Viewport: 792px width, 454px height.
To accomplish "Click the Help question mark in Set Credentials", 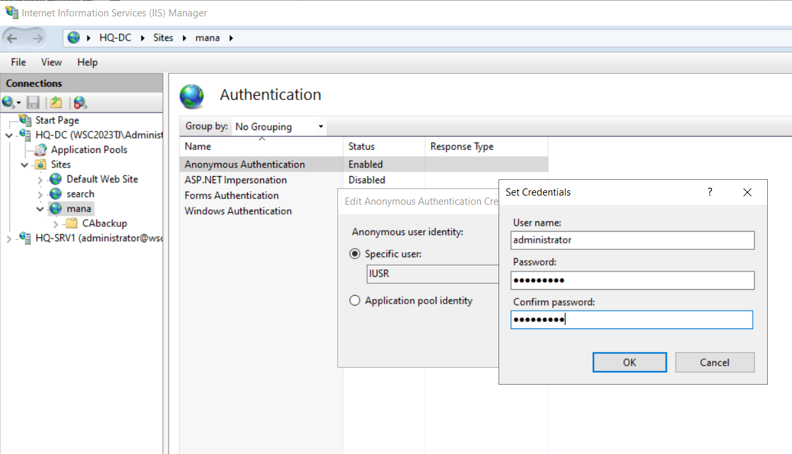I will [x=709, y=192].
